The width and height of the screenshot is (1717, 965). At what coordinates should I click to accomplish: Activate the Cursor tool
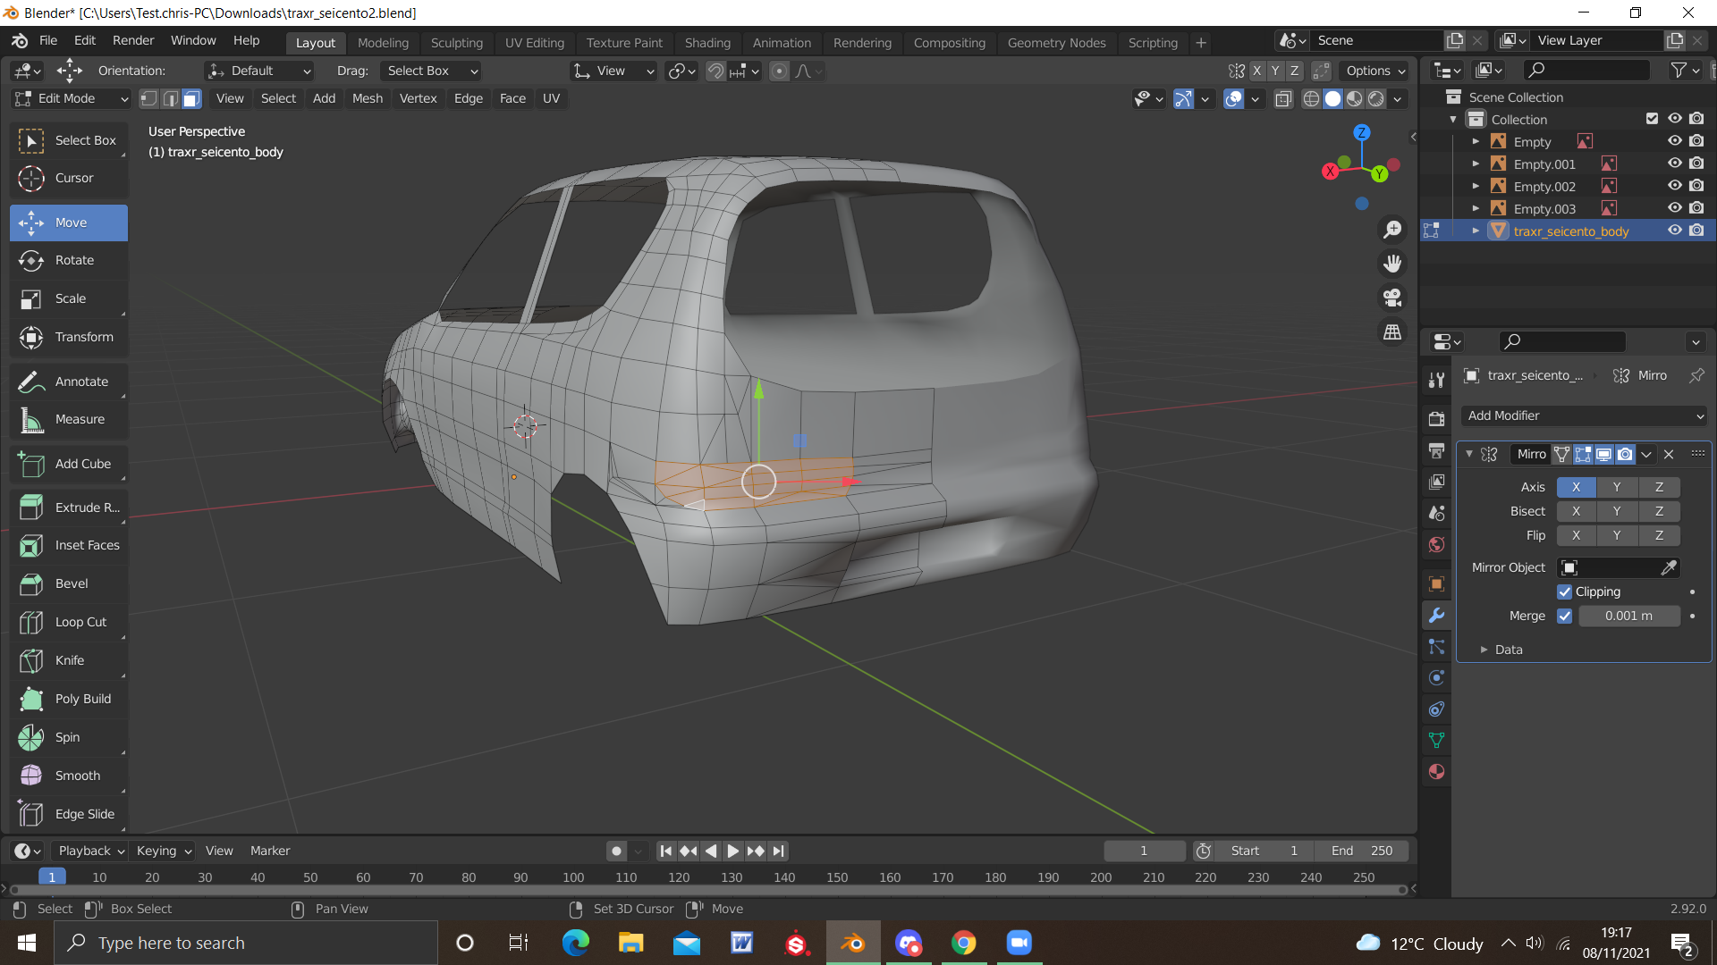[69, 178]
